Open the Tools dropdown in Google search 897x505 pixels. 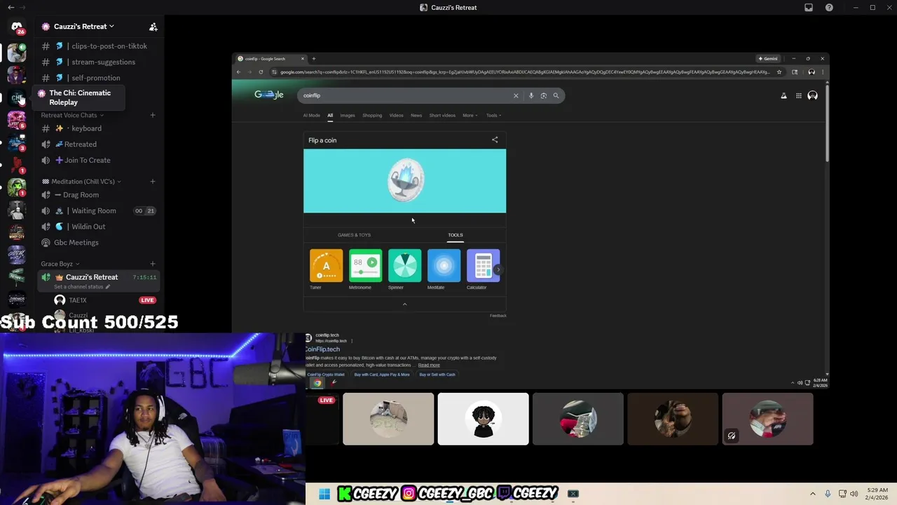pyautogui.click(x=493, y=115)
